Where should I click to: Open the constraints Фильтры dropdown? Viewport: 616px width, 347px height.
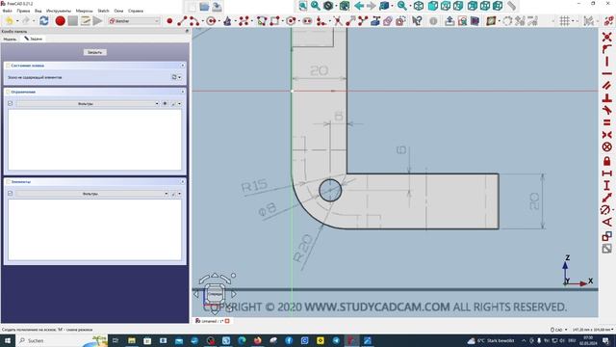click(88, 104)
